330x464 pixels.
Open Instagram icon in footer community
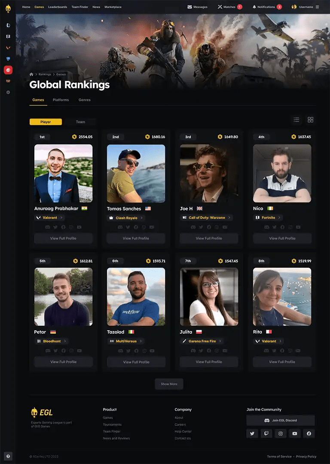click(281, 434)
